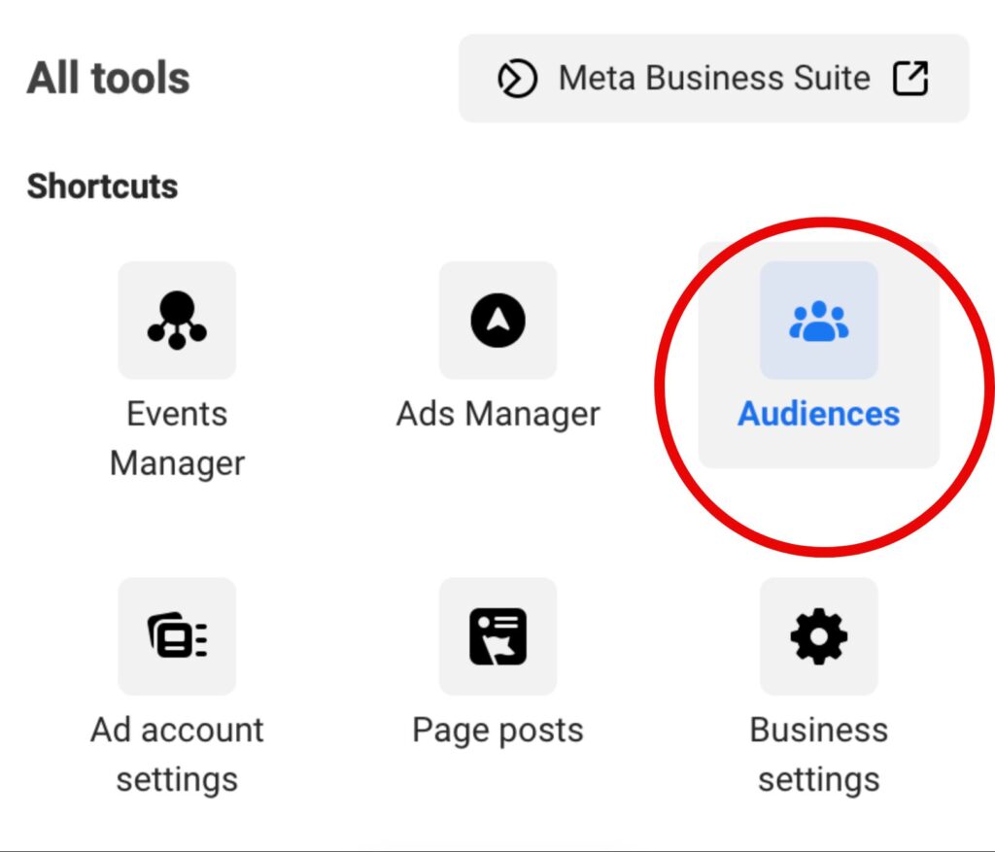This screenshot has width=995, height=852.
Task: Click the Ads Manager label
Action: pos(498,414)
